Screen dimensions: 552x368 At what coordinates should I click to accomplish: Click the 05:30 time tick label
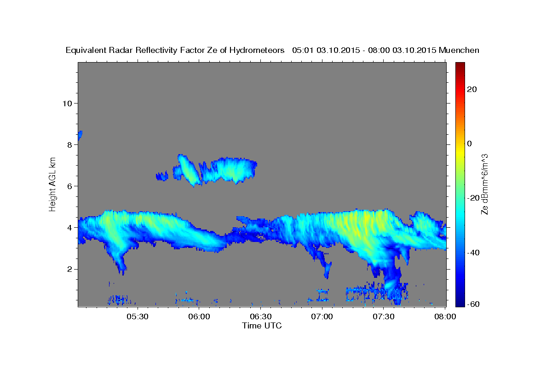[138, 317]
